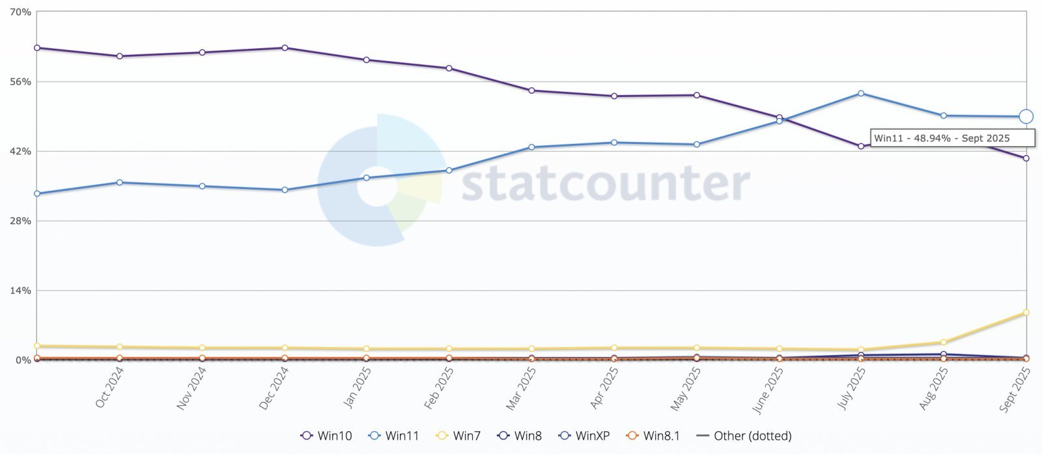Click the Win11 48.94% tooltip box
Viewport: 1042px width, 454px height.
click(x=952, y=138)
